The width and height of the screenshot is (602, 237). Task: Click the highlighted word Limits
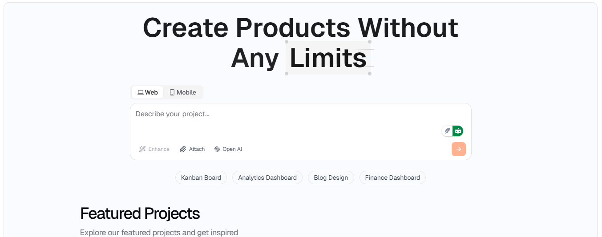(x=328, y=58)
